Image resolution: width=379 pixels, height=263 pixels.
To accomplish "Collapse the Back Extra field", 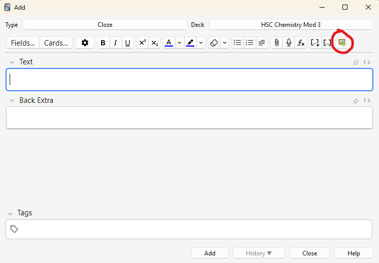I will [12, 100].
